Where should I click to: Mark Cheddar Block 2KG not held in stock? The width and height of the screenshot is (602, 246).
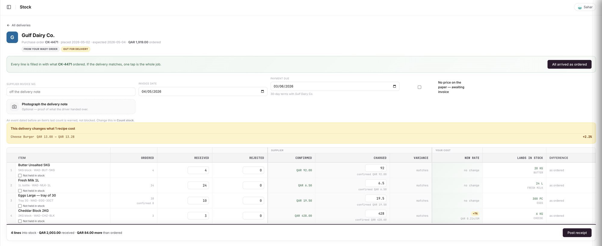click(20, 221)
